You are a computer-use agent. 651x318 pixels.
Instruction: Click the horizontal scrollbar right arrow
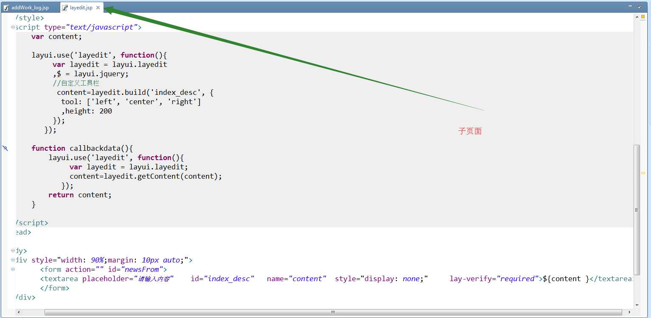(x=630, y=312)
